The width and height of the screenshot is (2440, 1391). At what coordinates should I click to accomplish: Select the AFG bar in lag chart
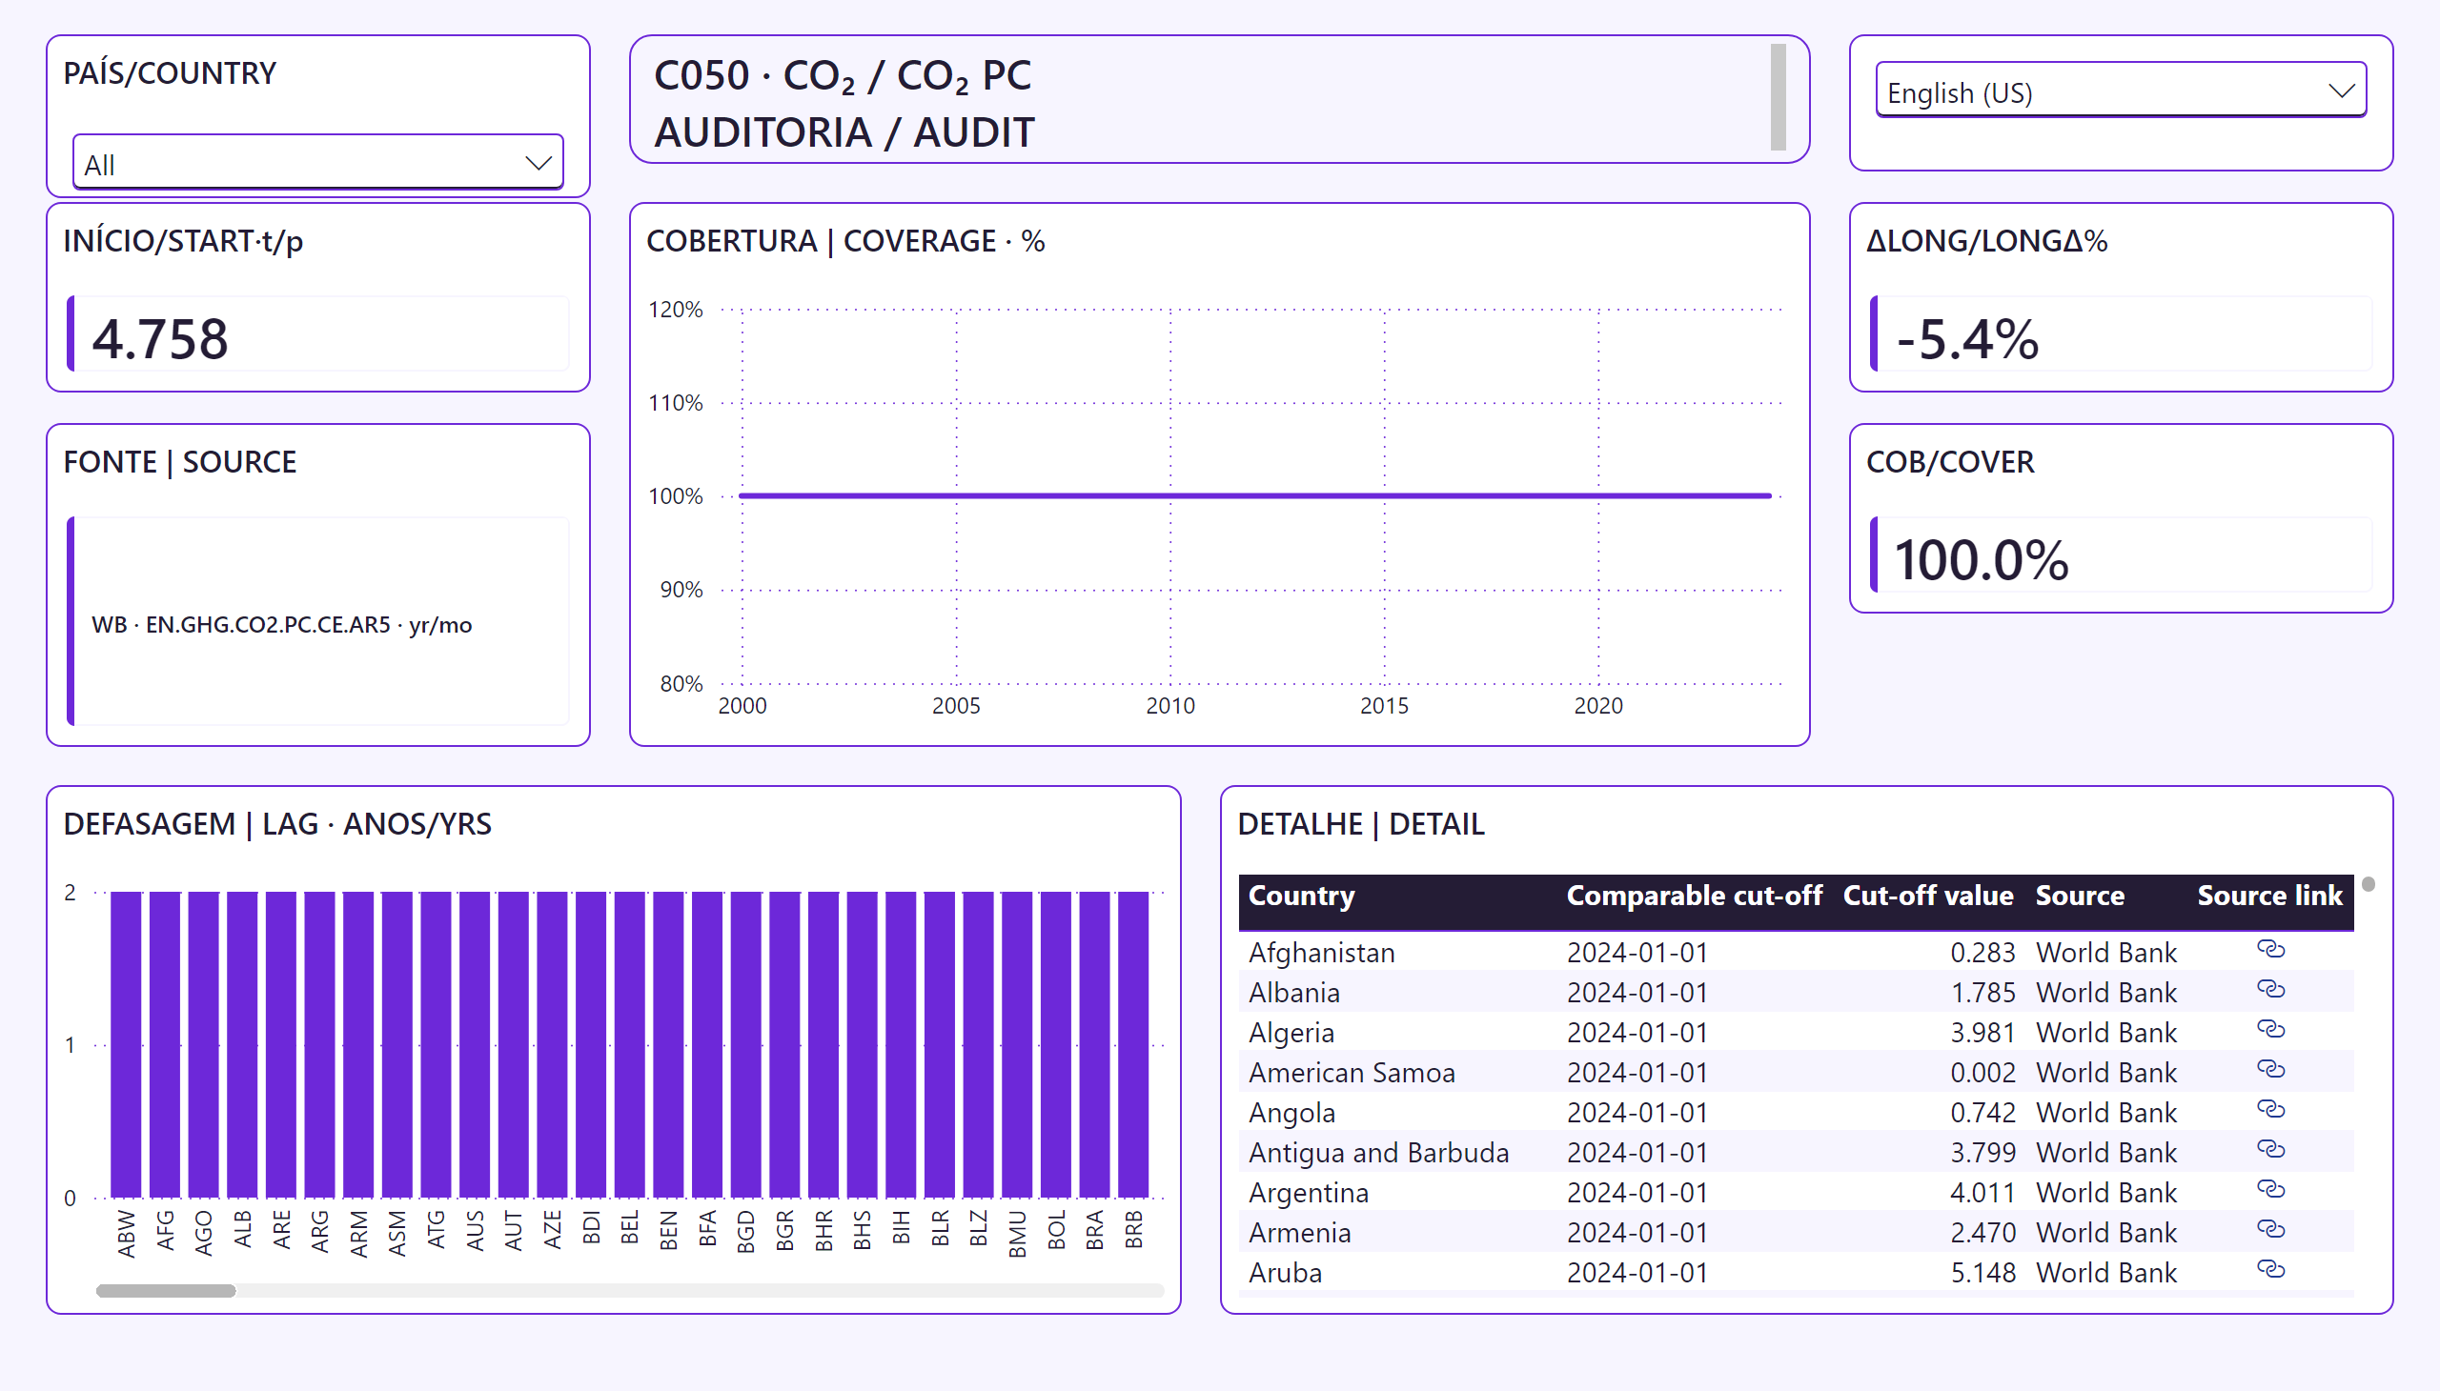click(x=164, y=1044)
